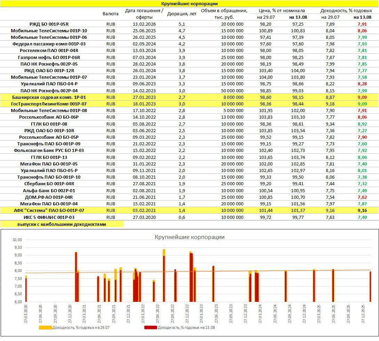Screen dimensions: 379x341
Task: Click the red 8,28 yield value for Уралкалий
Action: point(362,84)
